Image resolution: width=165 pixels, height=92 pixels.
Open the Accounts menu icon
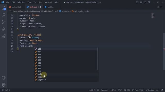point(4,78)
